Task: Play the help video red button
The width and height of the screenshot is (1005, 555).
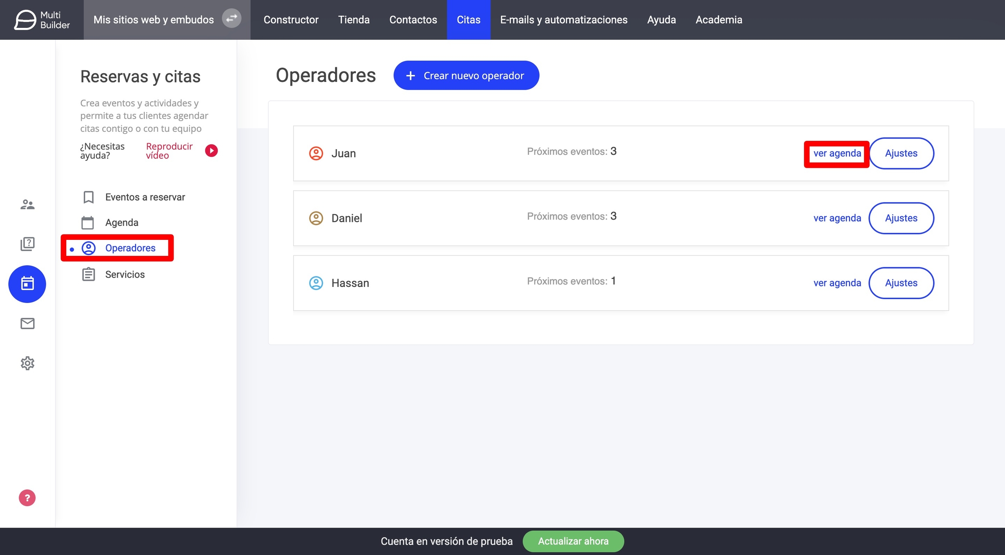Action: [x=212, y=150]
